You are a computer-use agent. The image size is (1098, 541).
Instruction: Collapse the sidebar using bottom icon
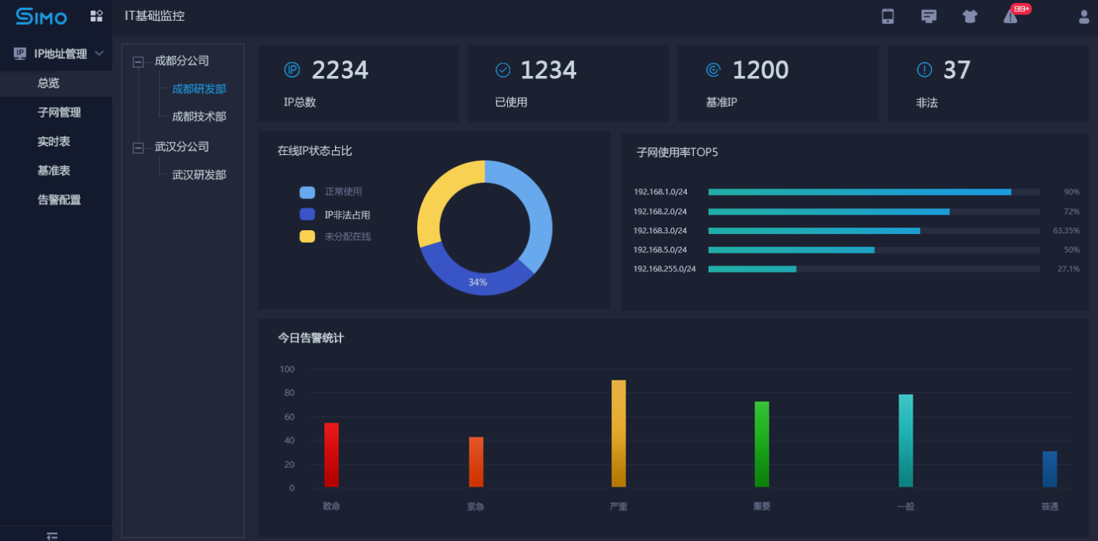click(52, 536)
